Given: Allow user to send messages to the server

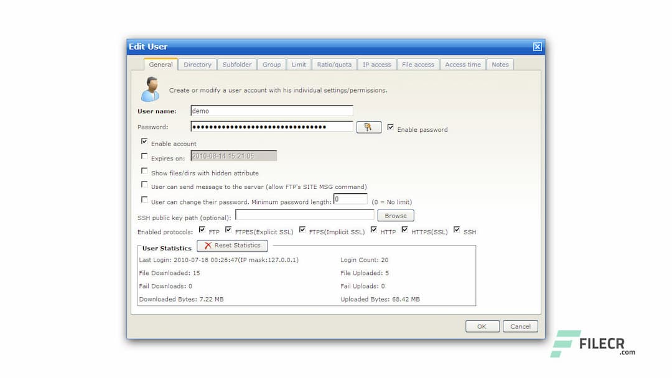Looking at the screenshot, I should point(144,185).
